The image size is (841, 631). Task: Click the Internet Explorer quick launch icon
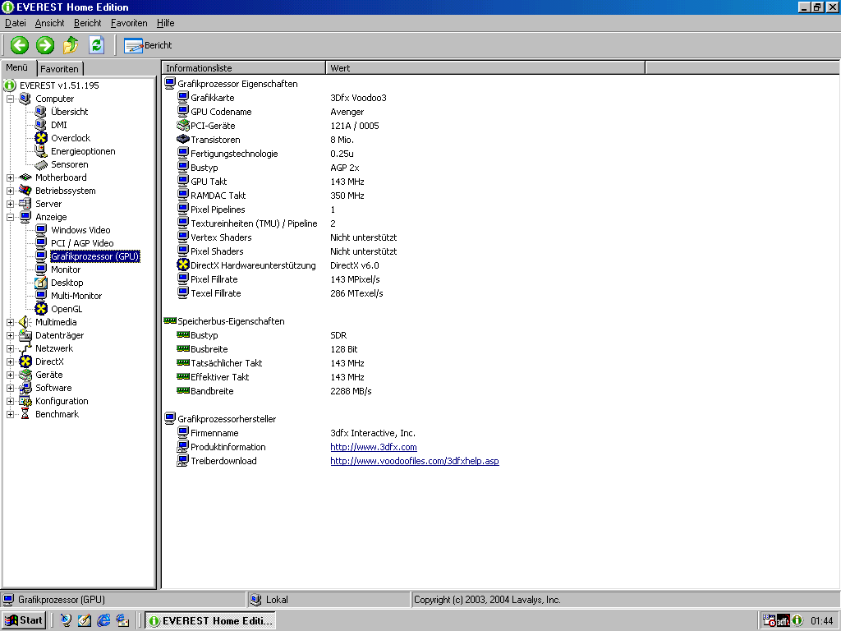[x=103, y=621]
